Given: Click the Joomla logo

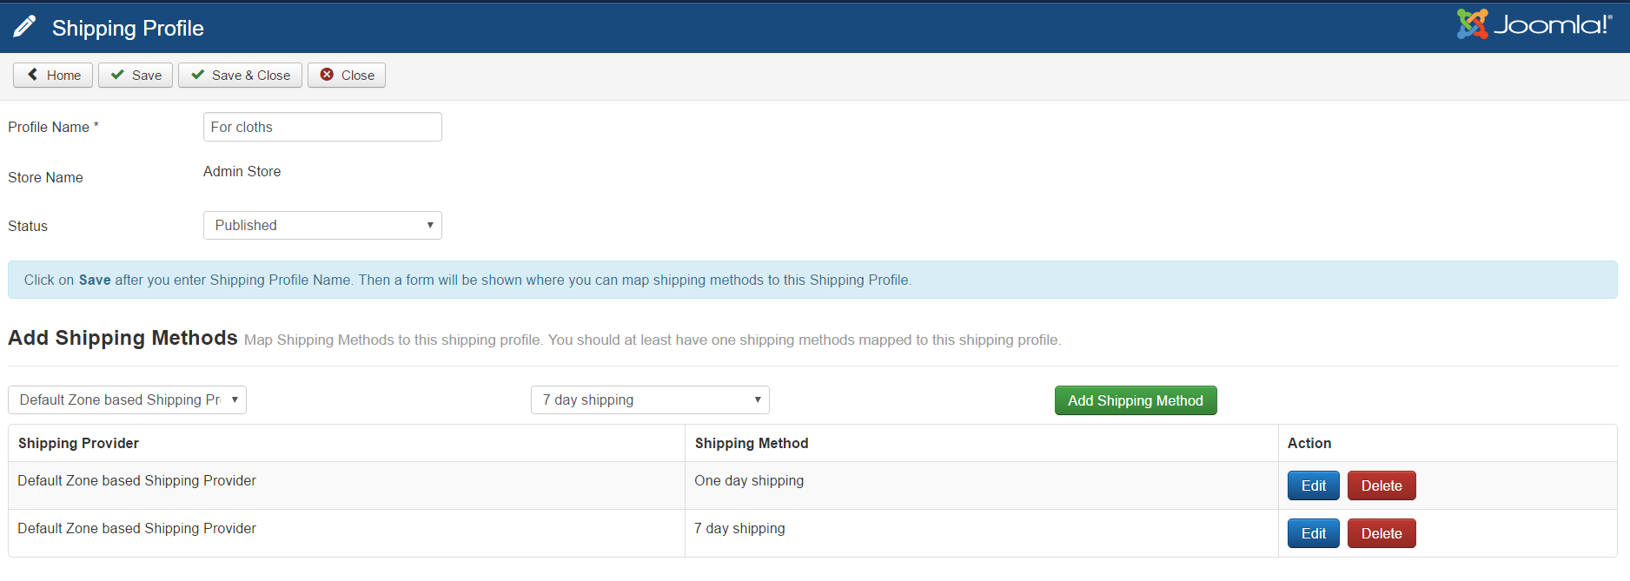Looking at the screenshot, I should [1534, 24].
